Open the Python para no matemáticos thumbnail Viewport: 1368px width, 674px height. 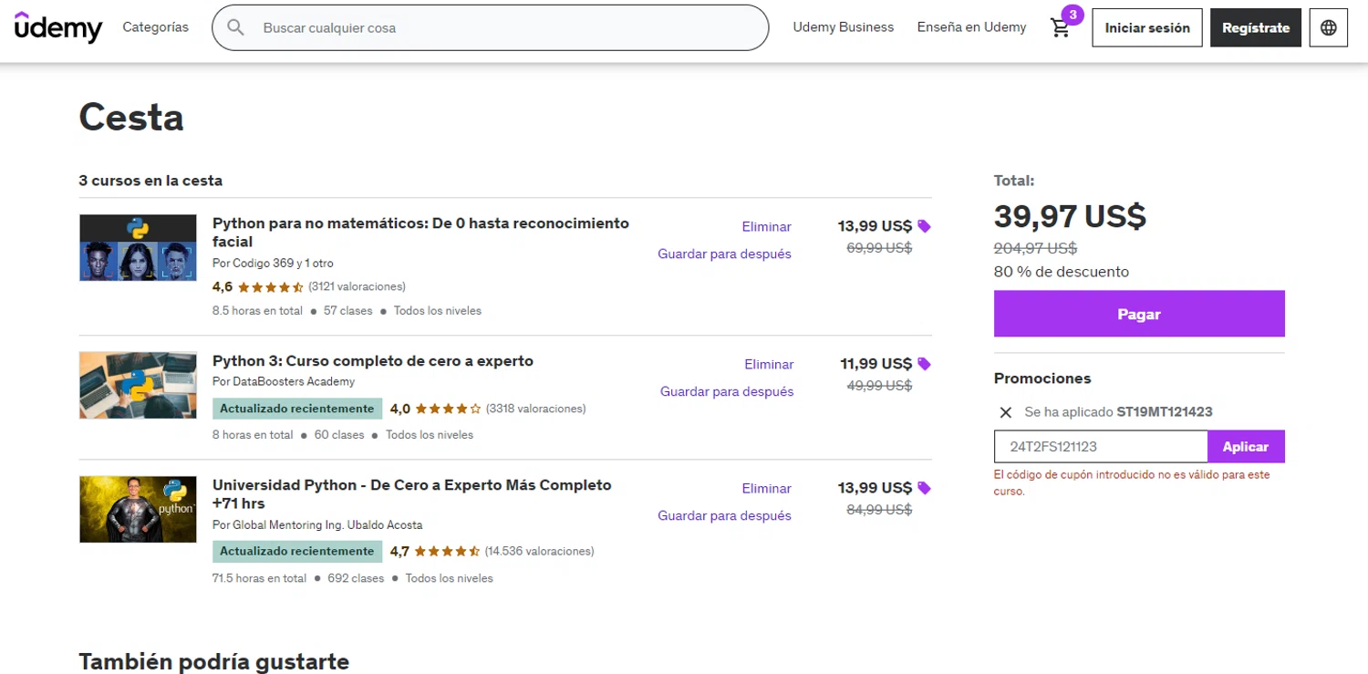[x=138, y=247]
